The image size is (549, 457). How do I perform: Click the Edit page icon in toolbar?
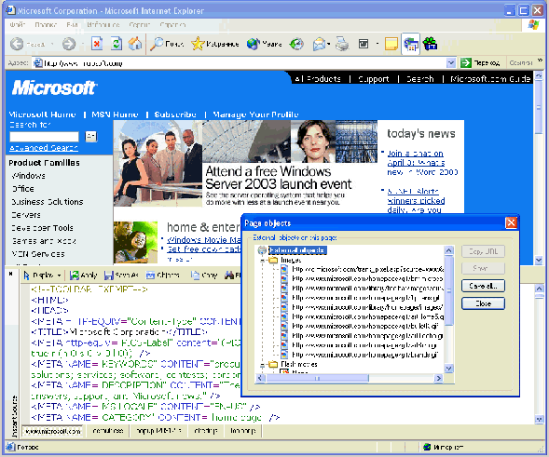pyautogui.click(x=364, y=44)
